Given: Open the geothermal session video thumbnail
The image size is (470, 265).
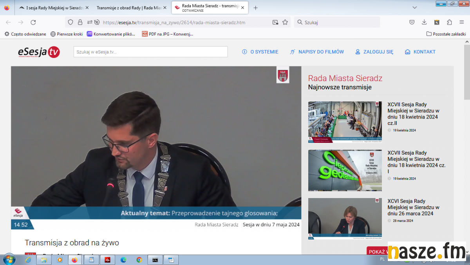Looking at the screenshot, I should click(345, 170).
